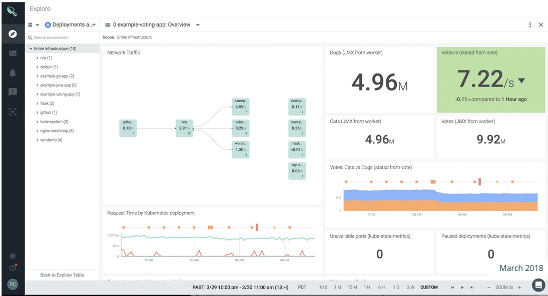Image resolution: width=548 pixels, height=296 pixels.
Task: Click the flask... <0.01% network node
Action: pyautogui.click(x=297, y=149)
